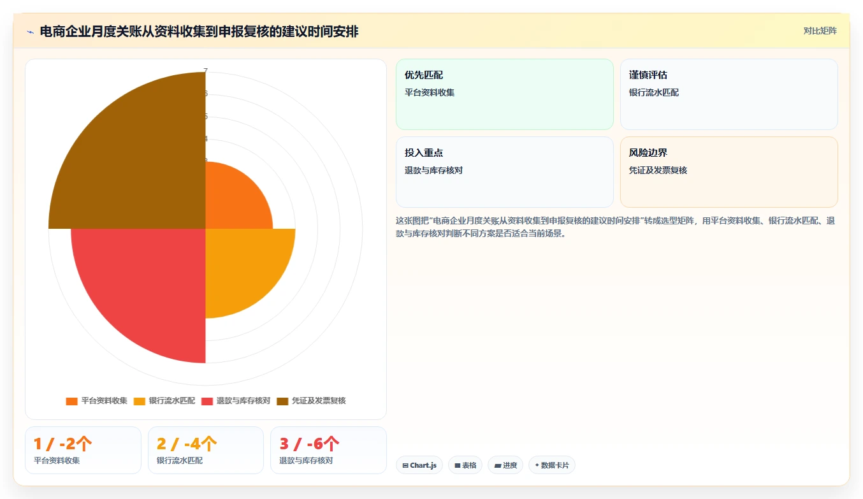This screenshot has height=499, width=863.
Task: Click the 银行流水匹配 legend label text
Action: (172, 401)
